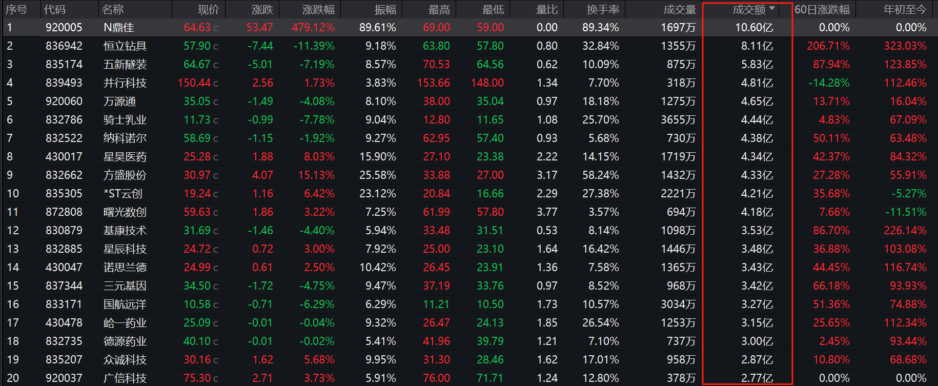Click turnover amount 8.11亿
The width and height of the screenshot is (938, 386).
pos(757,46)
